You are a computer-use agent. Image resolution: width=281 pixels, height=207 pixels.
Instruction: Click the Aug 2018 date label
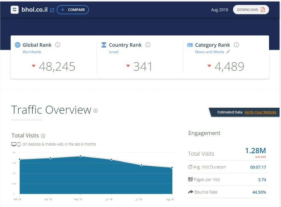click(x=220, y=10)
